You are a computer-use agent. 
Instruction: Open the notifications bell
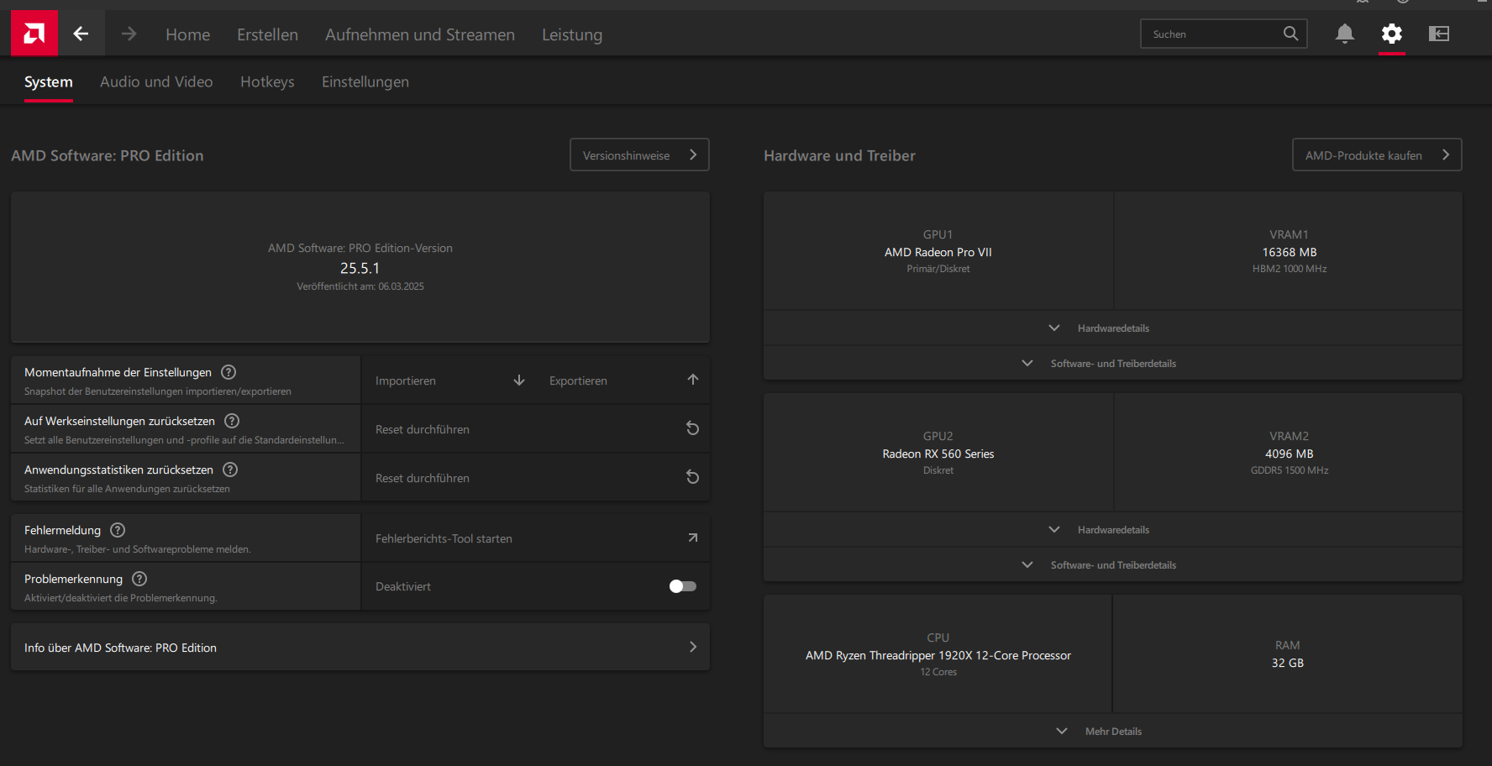point(1344,34)
